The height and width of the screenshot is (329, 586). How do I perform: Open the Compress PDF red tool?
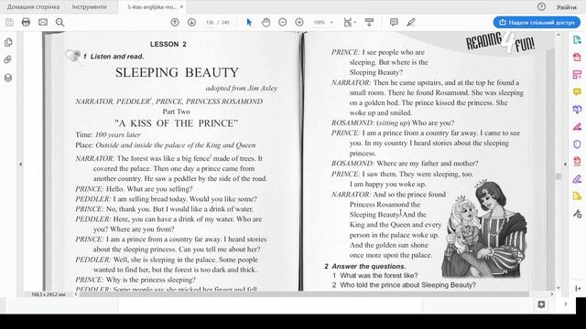click(x=577, y=161)
